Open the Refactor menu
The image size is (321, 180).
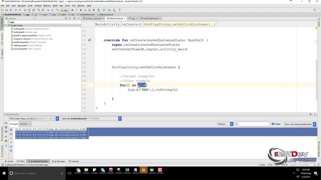coord(47,5)
